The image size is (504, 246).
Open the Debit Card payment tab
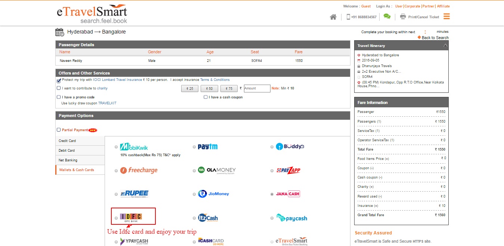pyautogui.click(x=80, y=151)
